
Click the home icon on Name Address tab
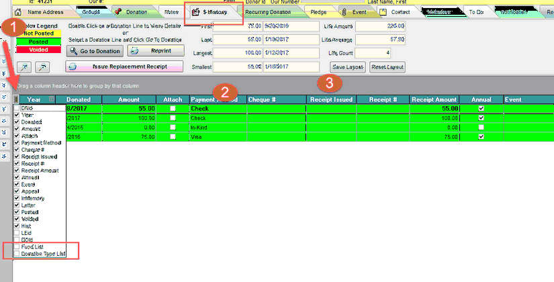click(x=17, y=12)
